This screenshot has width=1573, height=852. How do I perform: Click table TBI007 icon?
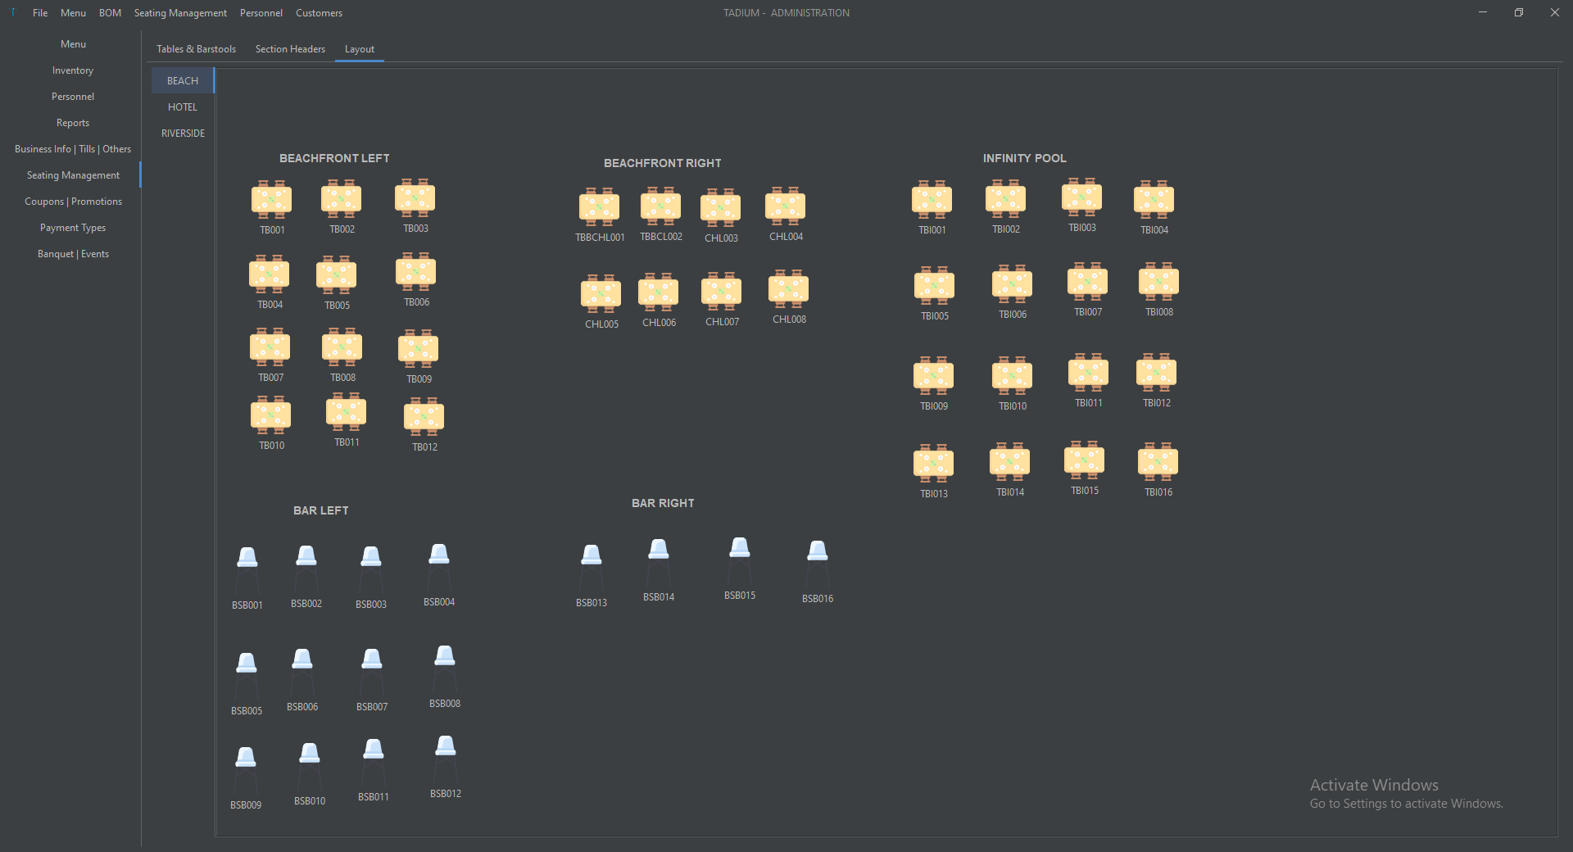[x=1087, y=282]
